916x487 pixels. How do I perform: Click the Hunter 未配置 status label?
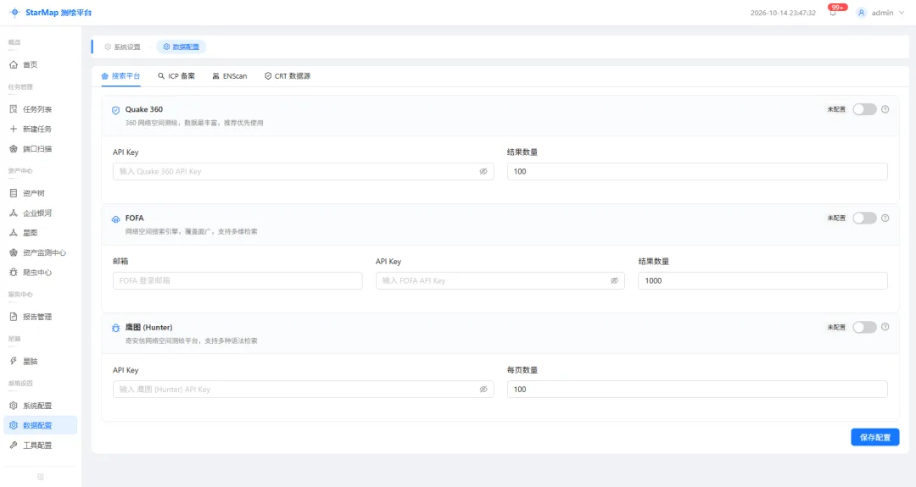click(836, 327)
